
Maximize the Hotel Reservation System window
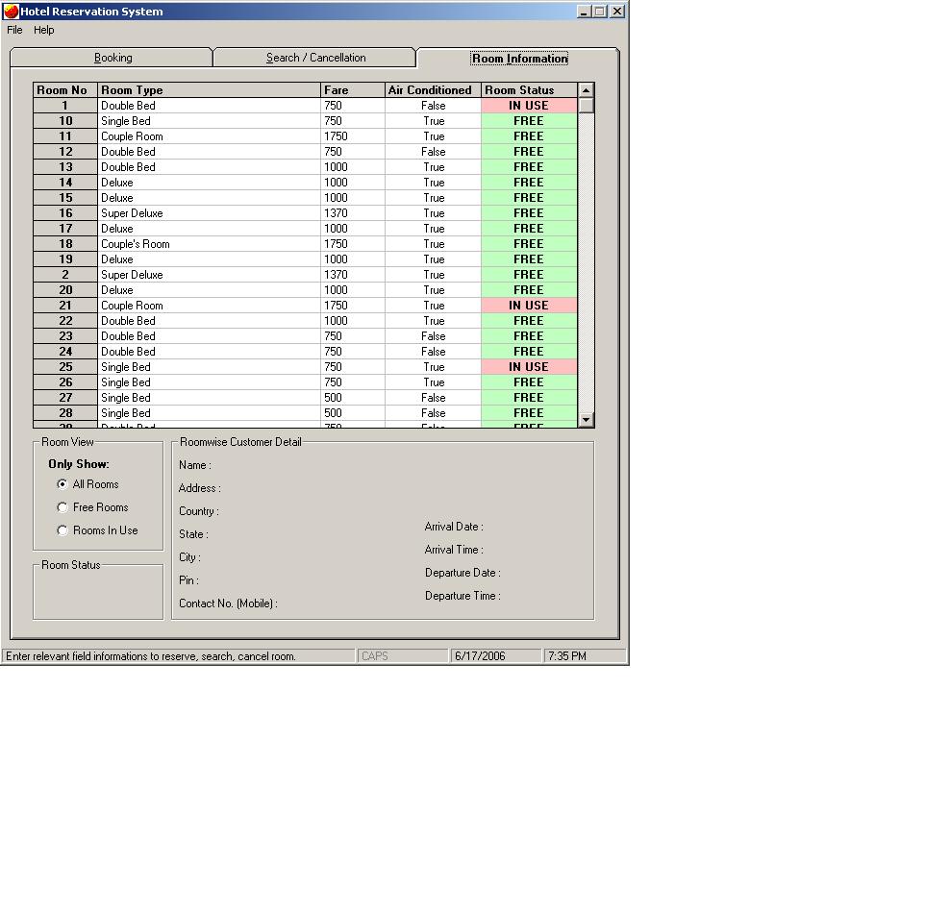(x=600, y=12)
